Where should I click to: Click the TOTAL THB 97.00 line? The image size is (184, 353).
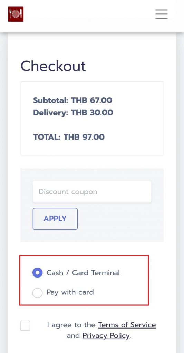(69, 137)
